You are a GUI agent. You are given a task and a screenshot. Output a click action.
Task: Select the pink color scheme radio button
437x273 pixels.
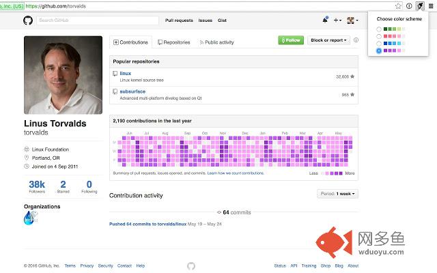coord(379,36)
